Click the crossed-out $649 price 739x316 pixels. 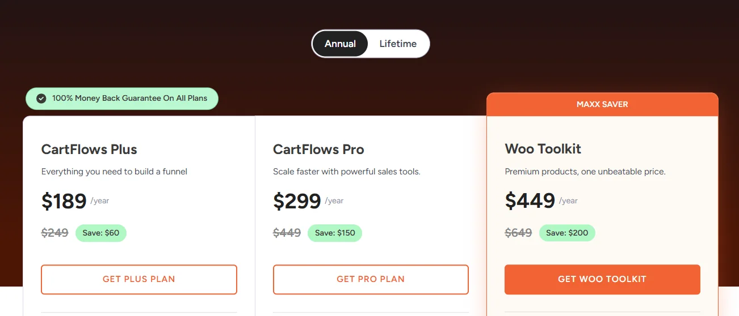(x=518, y=233)
